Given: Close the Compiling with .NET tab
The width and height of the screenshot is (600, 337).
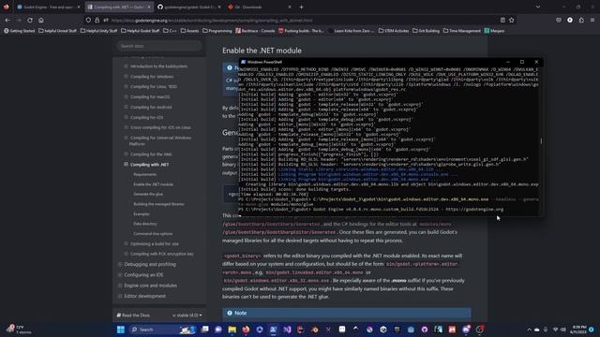Looking at the screenshot, I should tap(149, 7).
